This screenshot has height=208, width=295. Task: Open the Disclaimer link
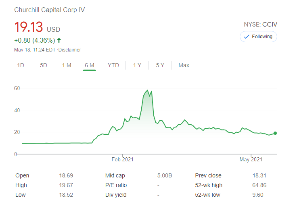[x=69, y=50]
